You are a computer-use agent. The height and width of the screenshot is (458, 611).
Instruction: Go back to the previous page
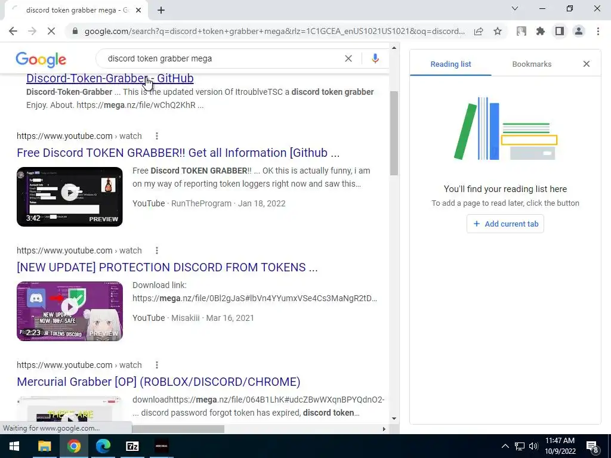click(13, 31)
